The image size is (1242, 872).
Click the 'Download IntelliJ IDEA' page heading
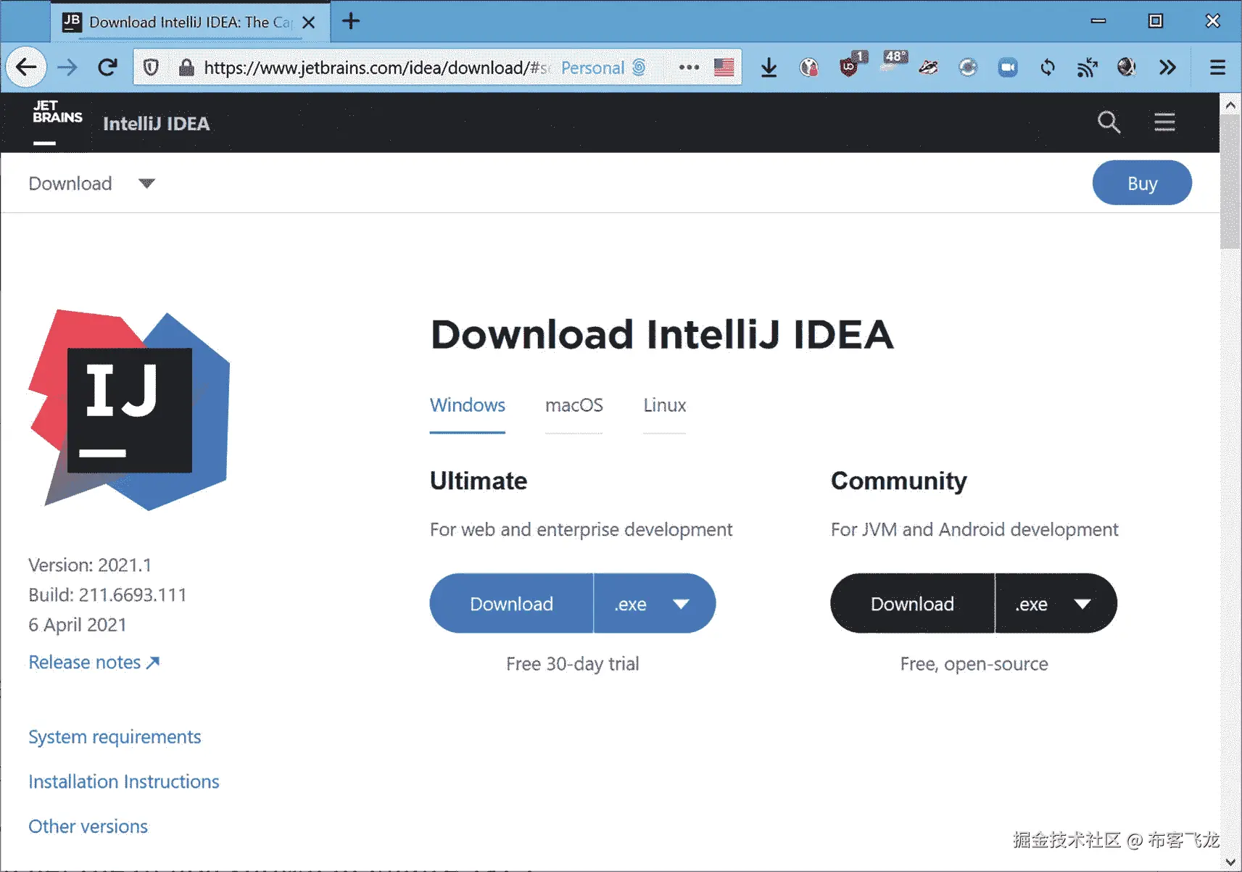click(x=662, y=335)
